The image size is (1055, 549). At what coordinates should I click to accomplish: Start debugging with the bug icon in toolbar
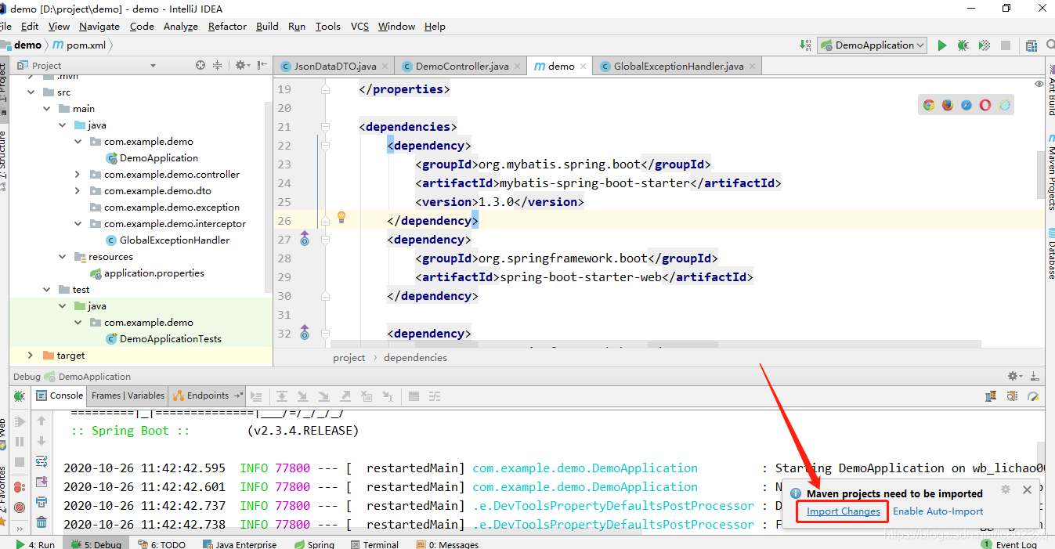point(963,45)
